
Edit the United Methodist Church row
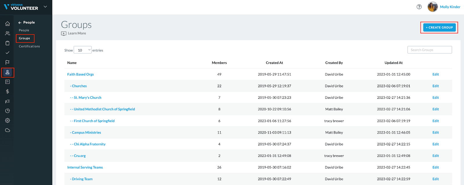436,109
